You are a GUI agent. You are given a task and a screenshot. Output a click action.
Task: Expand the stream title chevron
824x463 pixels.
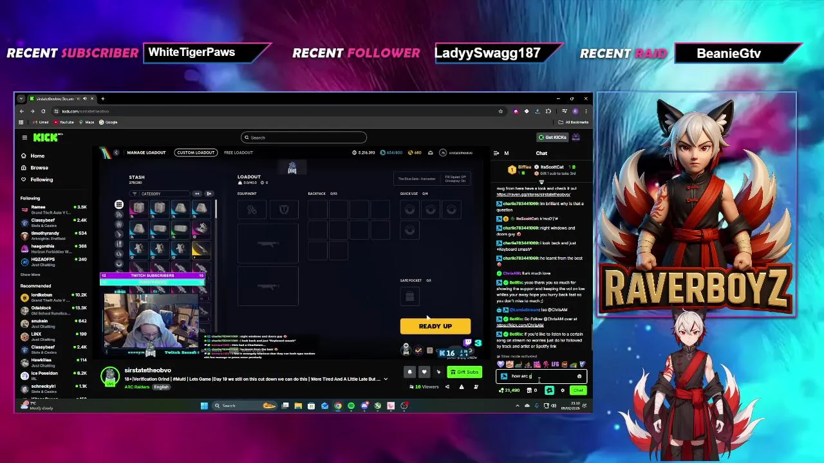pos(386,379)
